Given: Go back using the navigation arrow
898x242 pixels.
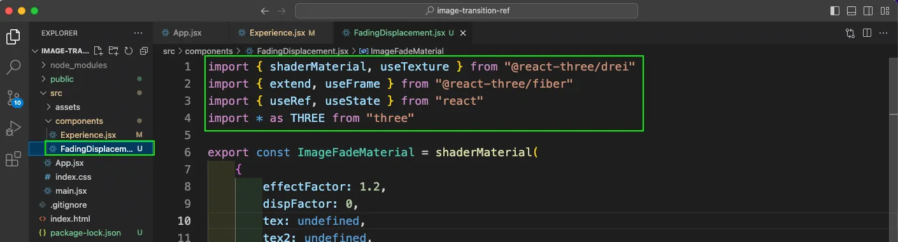Looking at the screenshot, I should click(265, 11).
